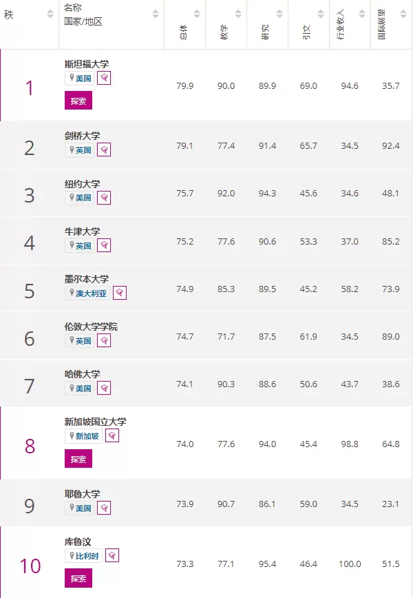Click graduation cap icon in 哈佛大学 row
The image size is (413, 598).
pyautogui.click(x=104, y=389)
